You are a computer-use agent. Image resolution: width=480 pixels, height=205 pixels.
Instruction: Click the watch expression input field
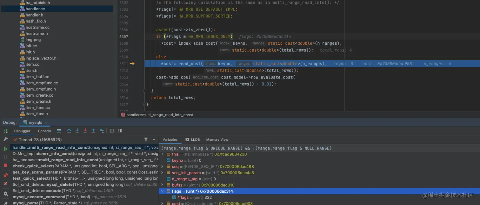319,148
